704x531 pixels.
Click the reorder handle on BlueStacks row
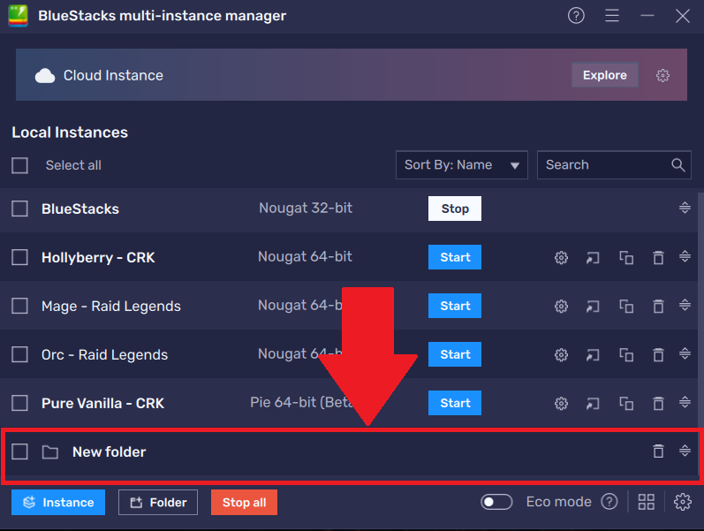coord(685,208)
